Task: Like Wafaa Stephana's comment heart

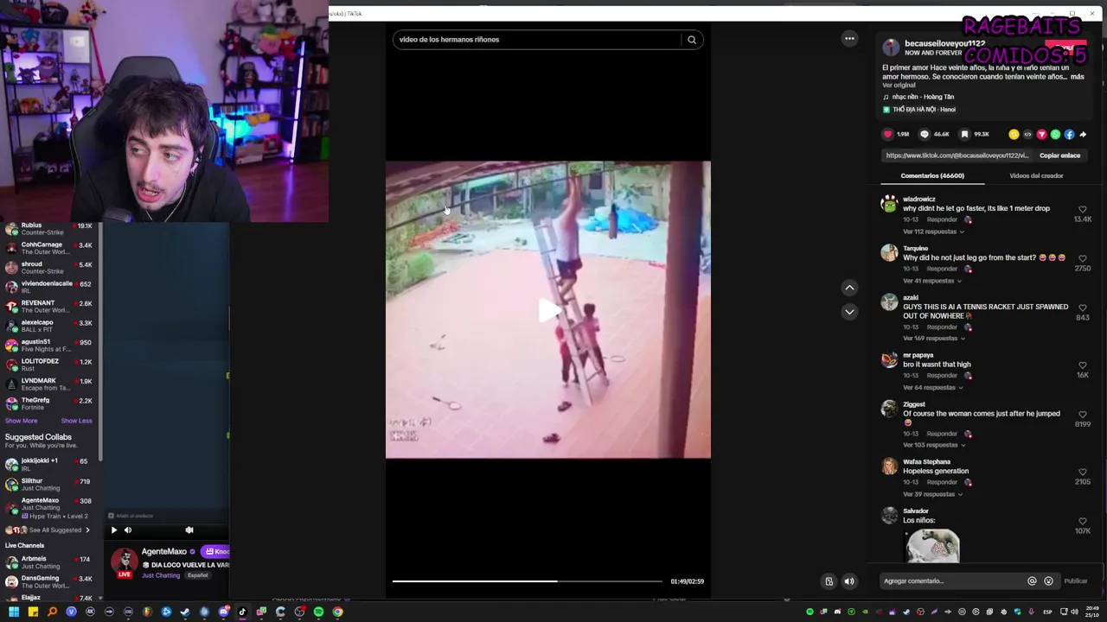Action: (x=1083, y=473)
